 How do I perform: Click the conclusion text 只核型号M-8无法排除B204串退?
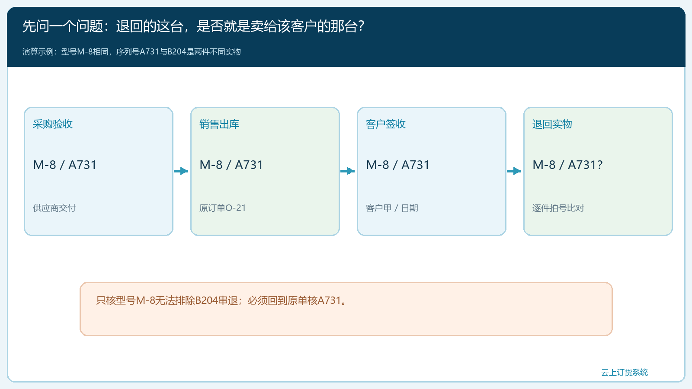(167, 300)
